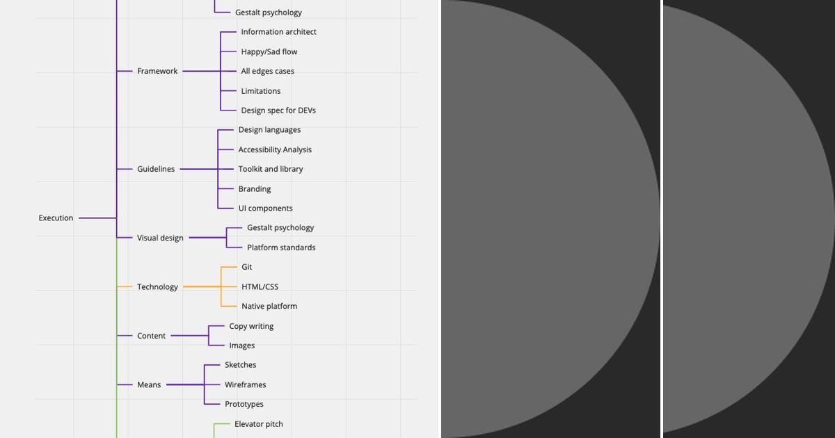Click the Wireframes item under Means
The height and width of the screenshot is (438, 835).
pos(246,384)
